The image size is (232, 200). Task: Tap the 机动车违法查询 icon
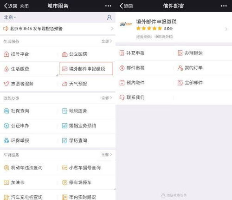coord(6,168)
